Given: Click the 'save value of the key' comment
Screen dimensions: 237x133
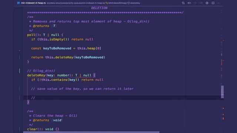Looking at the screenshot, I should tap(82, 89).
